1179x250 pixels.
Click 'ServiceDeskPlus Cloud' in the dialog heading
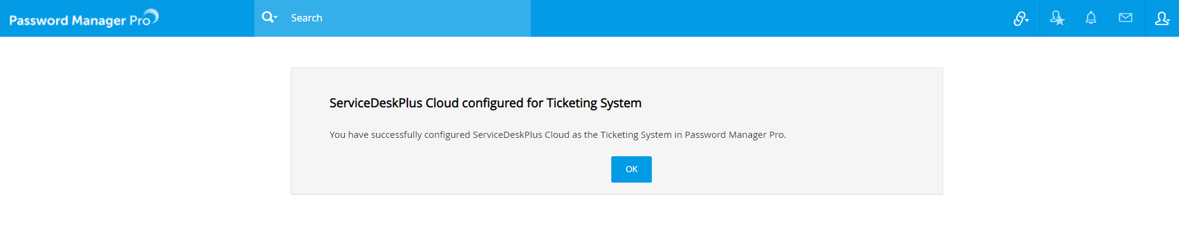(x=394, y=103)
